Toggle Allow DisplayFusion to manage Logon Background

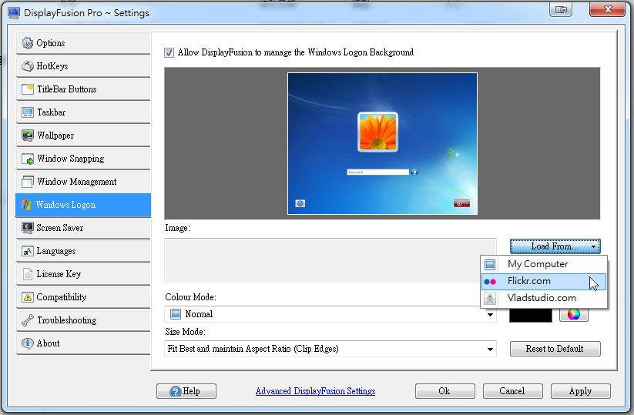pyautogui.click(x=169, y=53)
